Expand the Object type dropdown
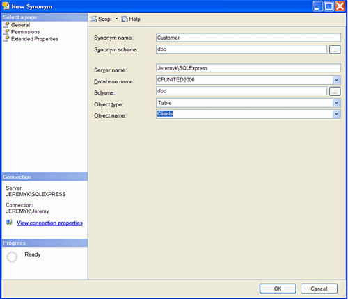The image size is (348, 299). 336,103
